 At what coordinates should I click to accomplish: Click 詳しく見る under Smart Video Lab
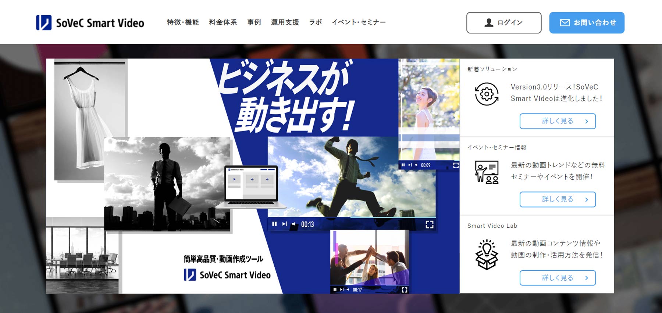[x=558, y=278]
